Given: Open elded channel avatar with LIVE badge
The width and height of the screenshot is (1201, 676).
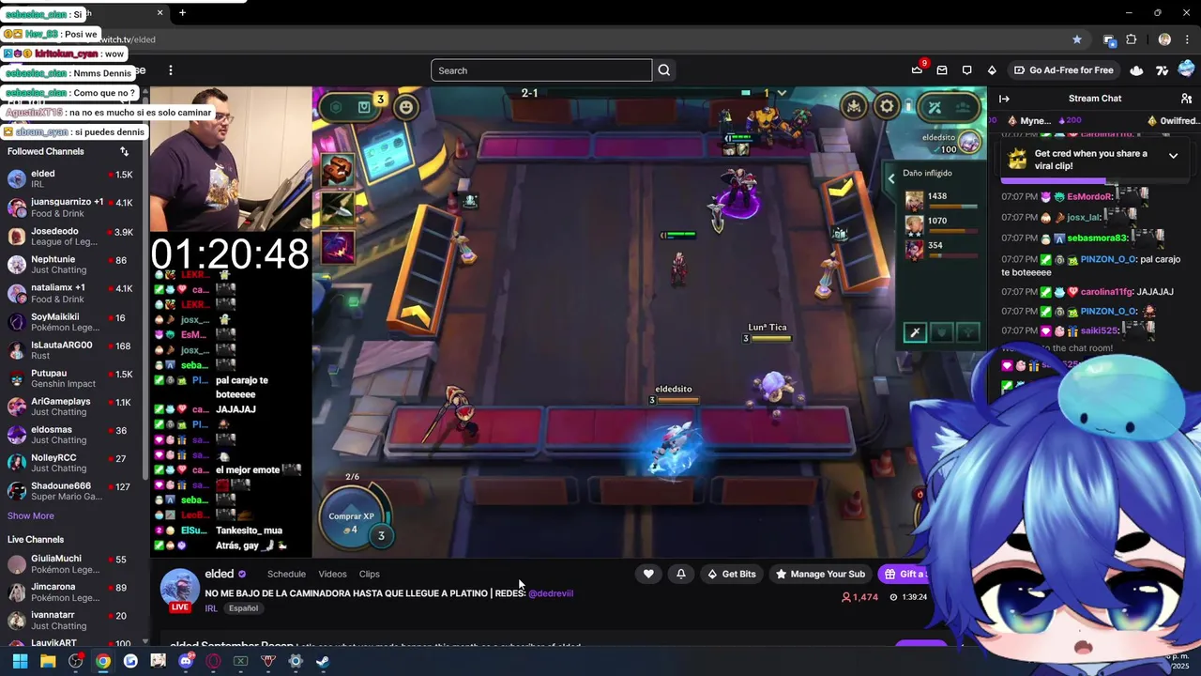Looking at the screenshot, I should [179, 591].
